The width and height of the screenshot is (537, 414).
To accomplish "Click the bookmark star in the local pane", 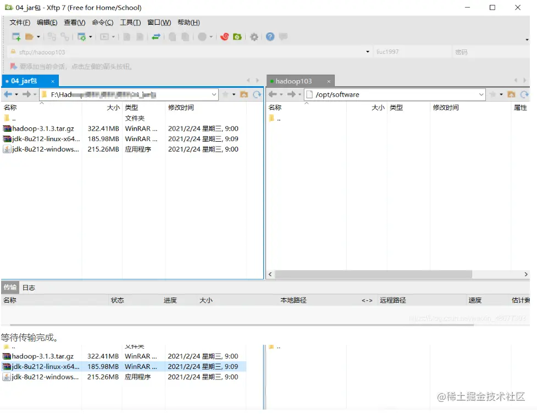I will coord(225,94).
